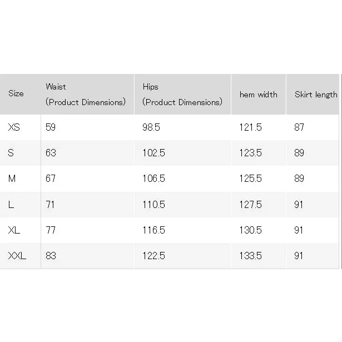Select the hem width value 121.5

250,127
